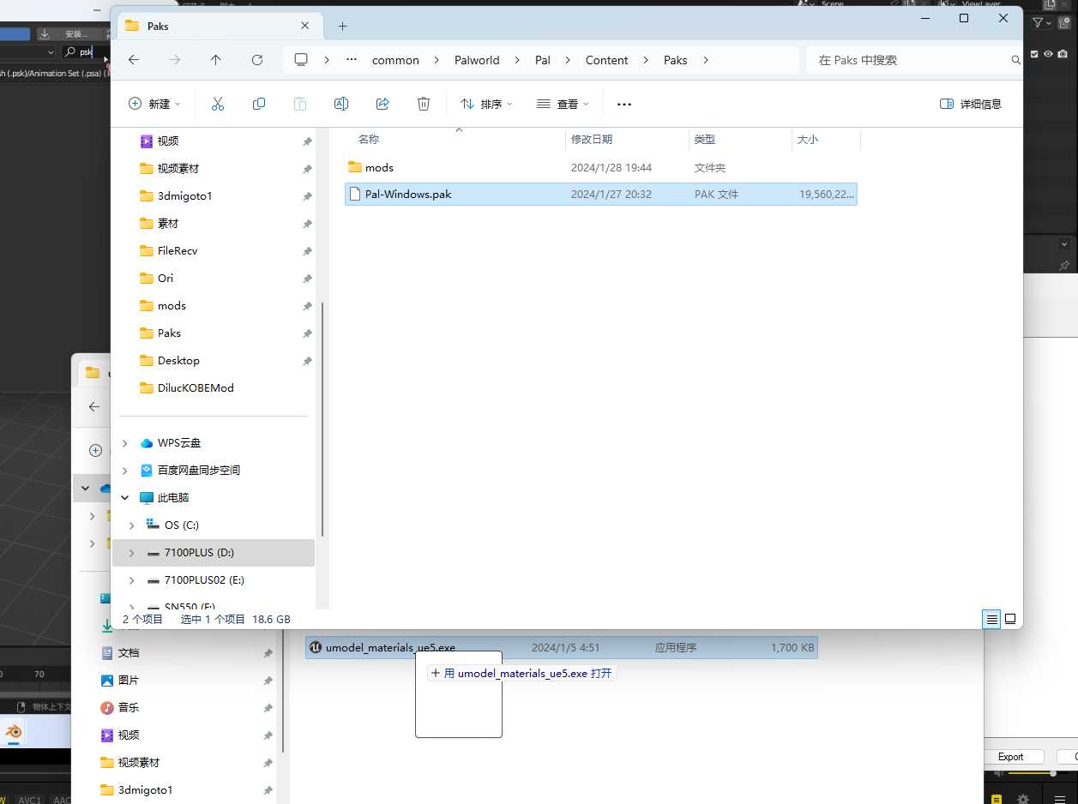Select the Paks window tab
This screenshot has width=1078, height=804.
point(214,26)
